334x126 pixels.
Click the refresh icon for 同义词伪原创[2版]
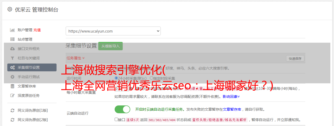tap(12, 120)
